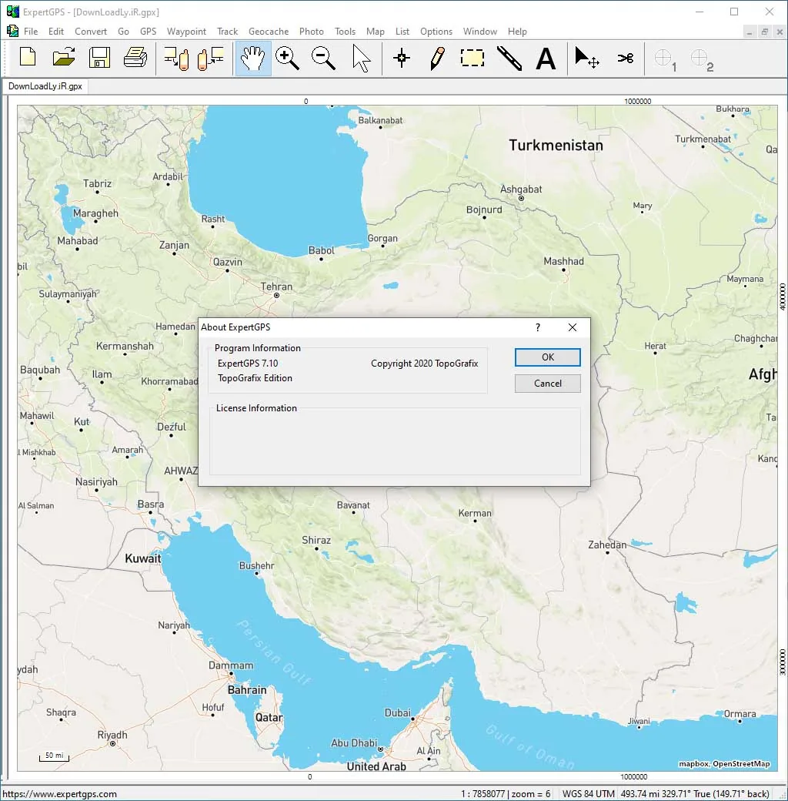Open the Waypoint menu

coord(186,31)
